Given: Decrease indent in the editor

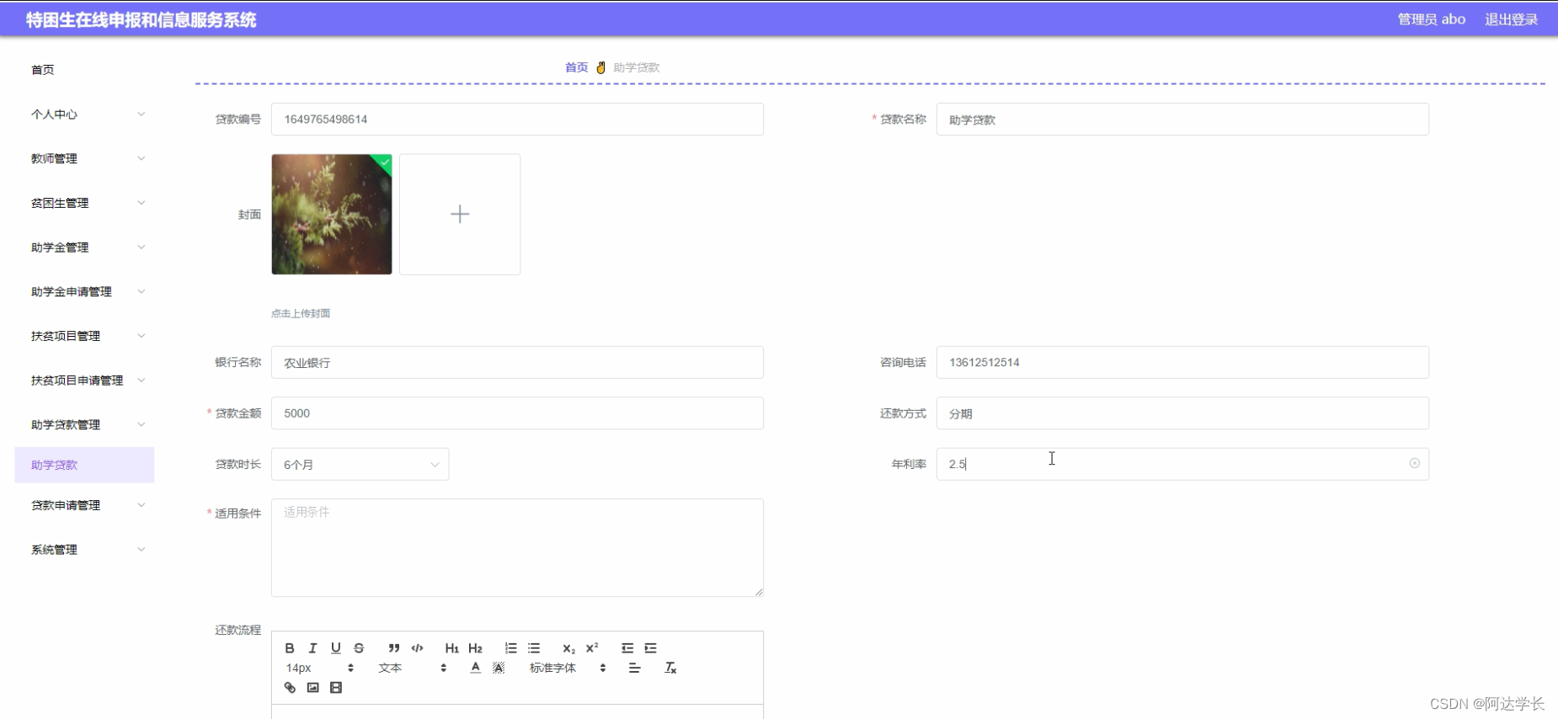Looking at the screenshot, I should tap(627, 648).
